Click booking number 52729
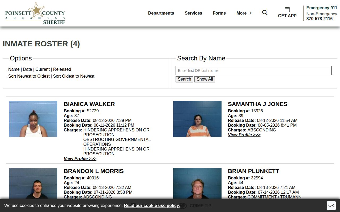Image resolution: width=340 pixels, height=212 pixels. (93, 111)
